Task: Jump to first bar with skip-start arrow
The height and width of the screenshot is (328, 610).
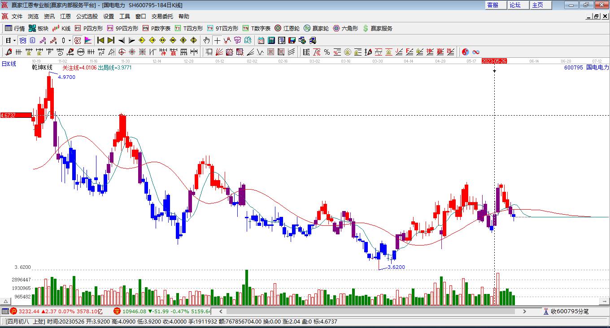Action: pyautogui.click(x=100, y=40)
